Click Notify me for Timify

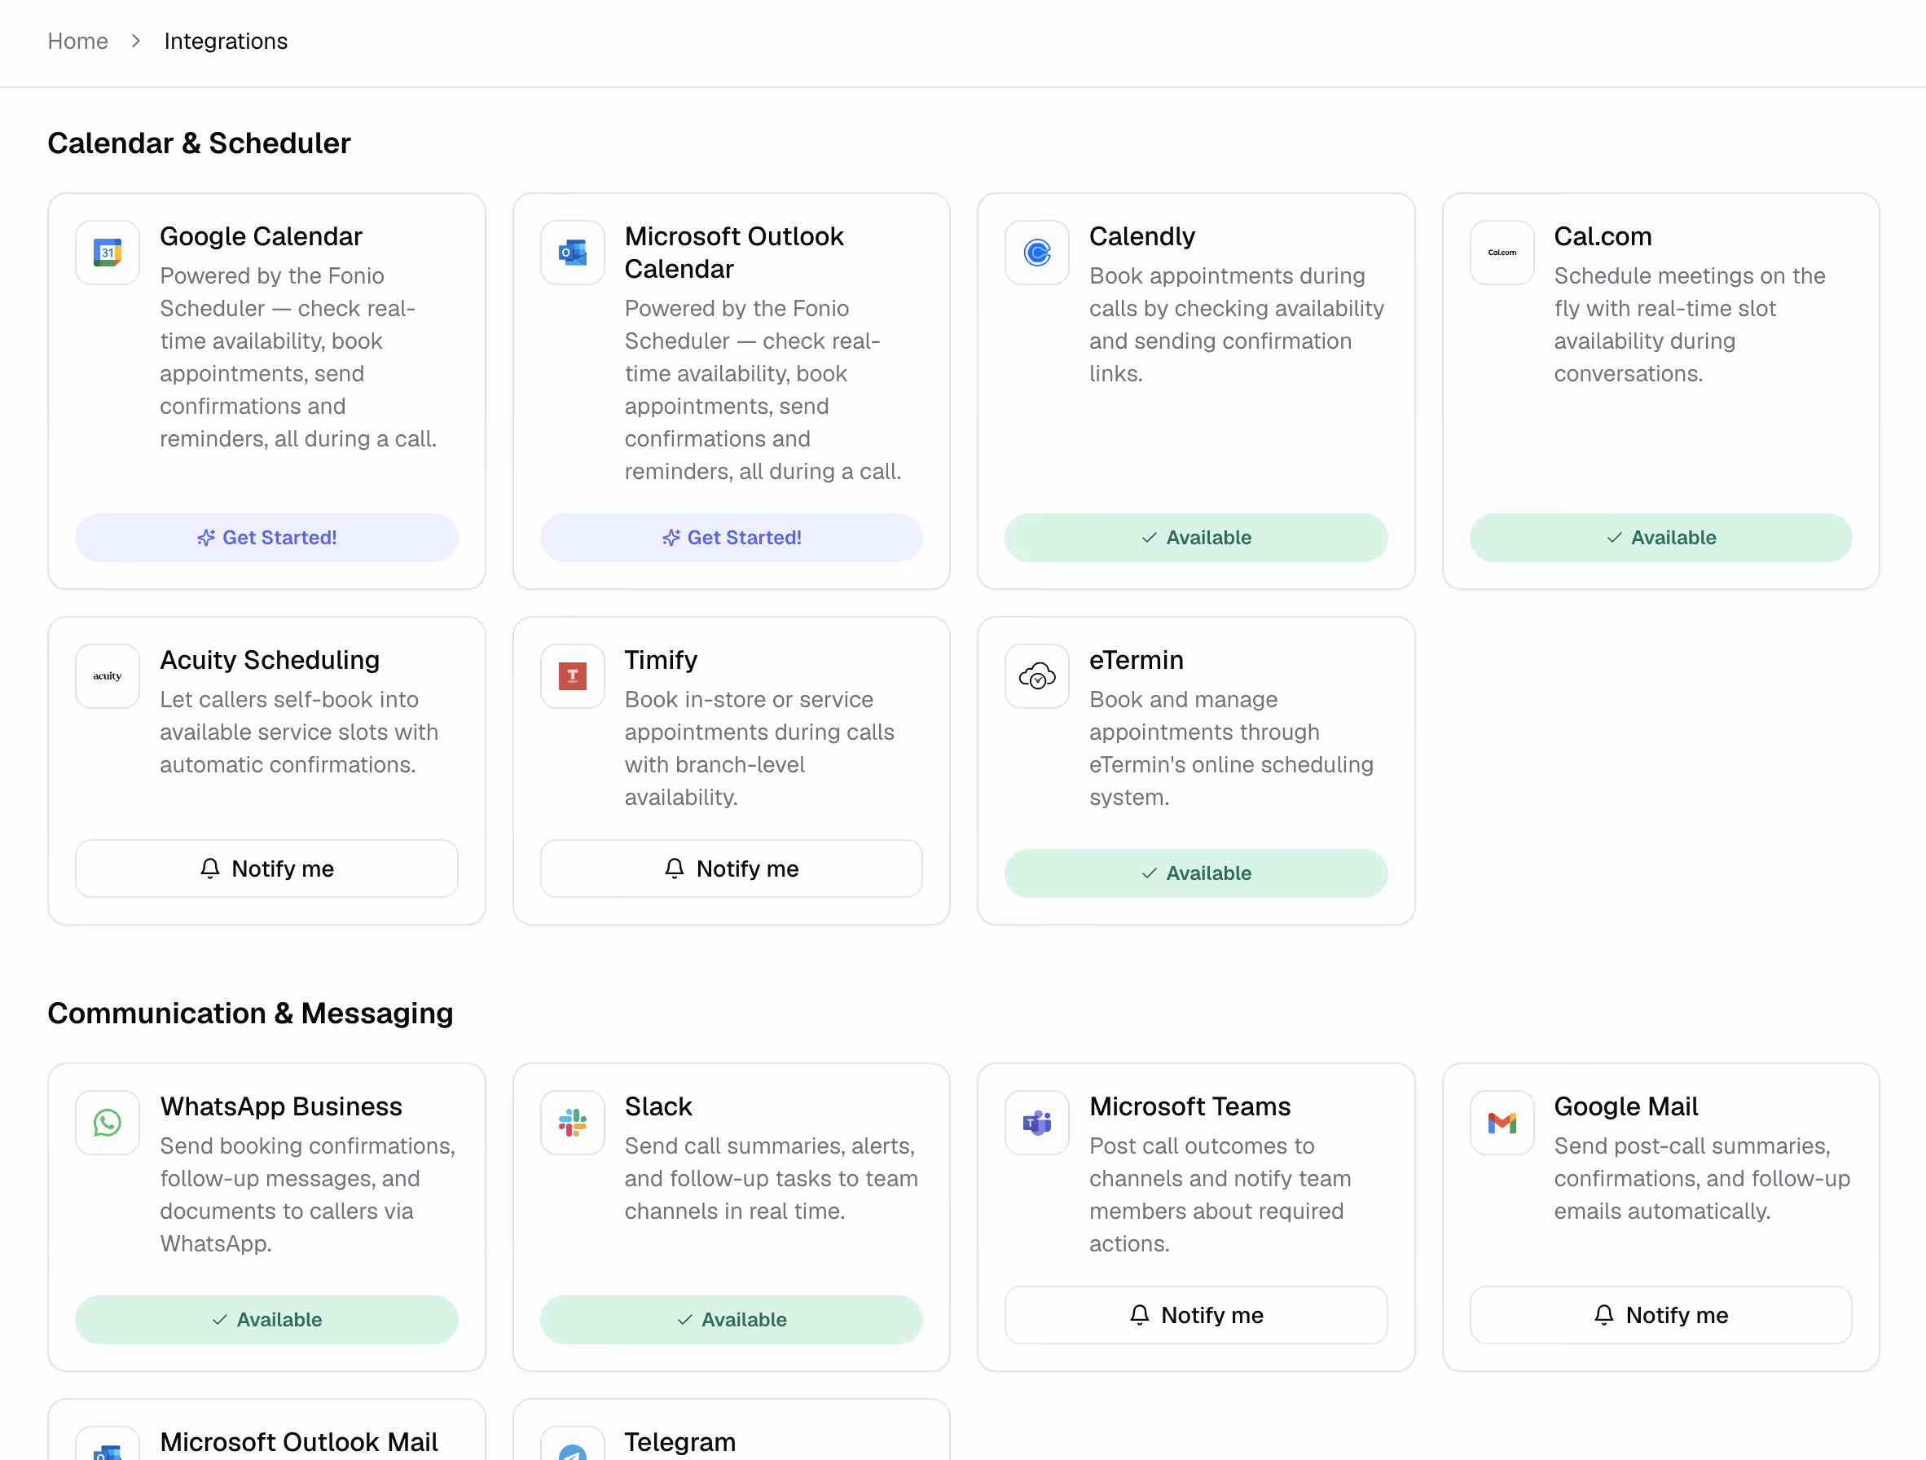coord(731,868)
